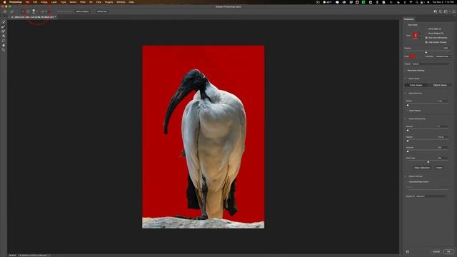Image resolution: width=457 pixels, height=257 pixels.
Task: Open macOS Spotlight search icon
Action: click(x=417, y=2)
